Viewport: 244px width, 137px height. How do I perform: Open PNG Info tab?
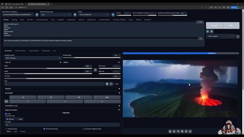pyautogui.click(x=30, y=20)
